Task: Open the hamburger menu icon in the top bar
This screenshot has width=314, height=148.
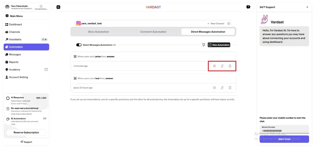Action: point(58,7)
